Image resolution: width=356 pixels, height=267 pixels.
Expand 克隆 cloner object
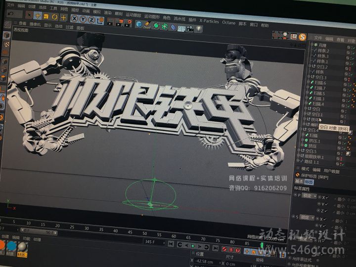(312, 44)
